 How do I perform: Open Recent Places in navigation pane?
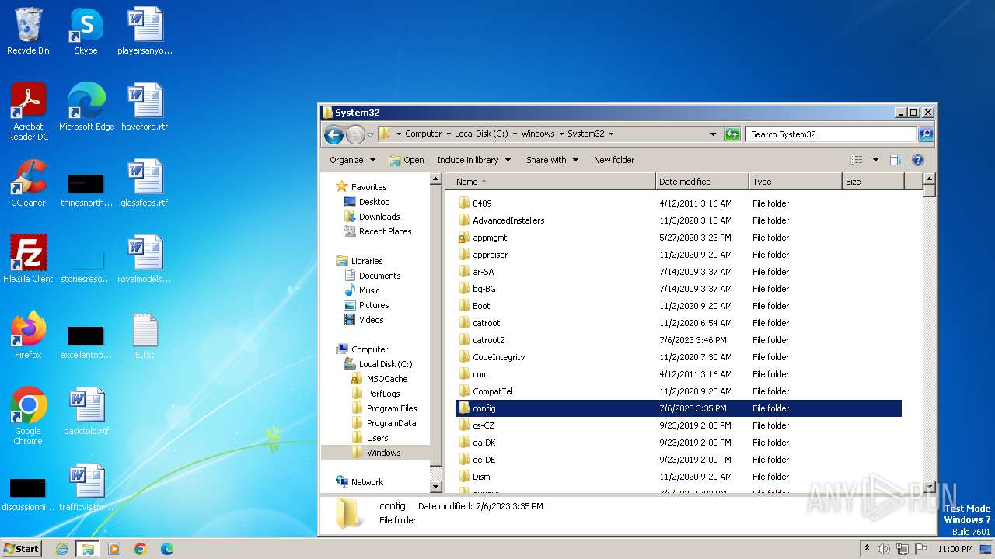(385, 231)
